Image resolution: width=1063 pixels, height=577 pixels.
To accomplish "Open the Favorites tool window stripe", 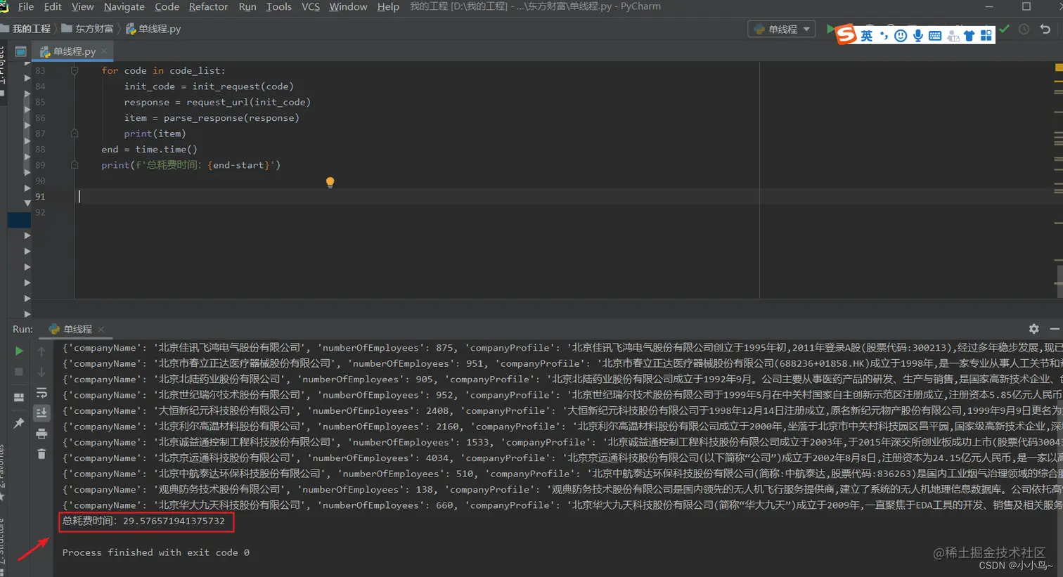I will point(2,471).
